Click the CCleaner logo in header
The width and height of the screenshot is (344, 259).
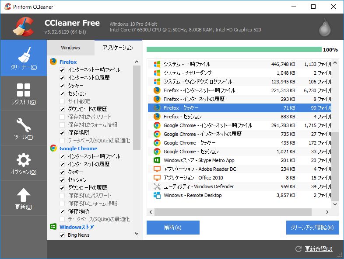click(x=23, y=27)
